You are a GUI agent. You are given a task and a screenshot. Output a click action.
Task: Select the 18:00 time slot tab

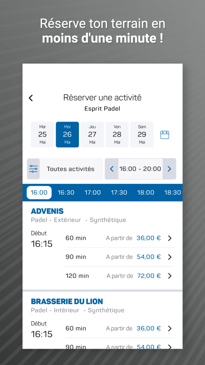coord(146,192)
